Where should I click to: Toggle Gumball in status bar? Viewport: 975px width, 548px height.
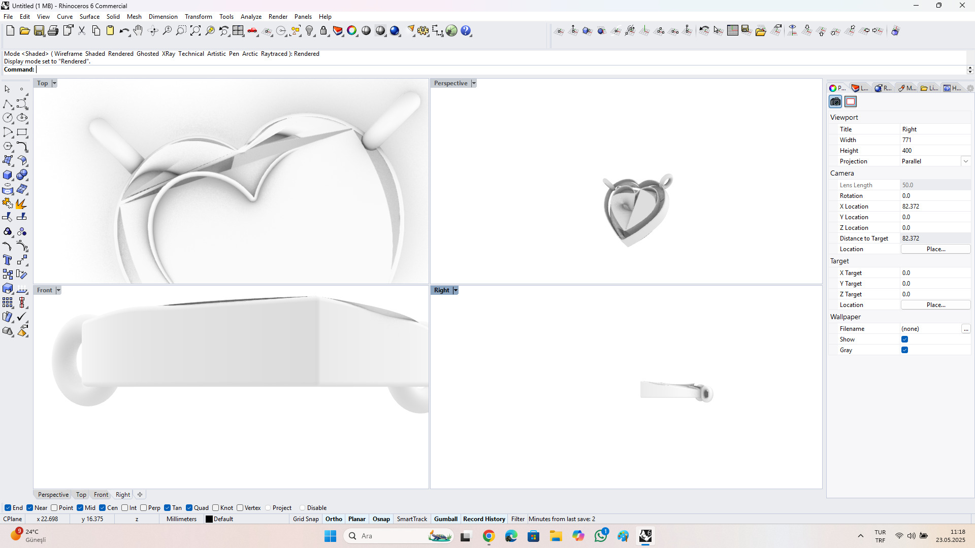pyautogui.click(x=445, y=519)
